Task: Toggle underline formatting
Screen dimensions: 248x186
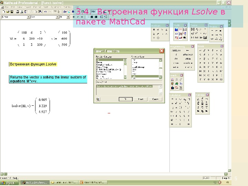Action: click(82, 17)
